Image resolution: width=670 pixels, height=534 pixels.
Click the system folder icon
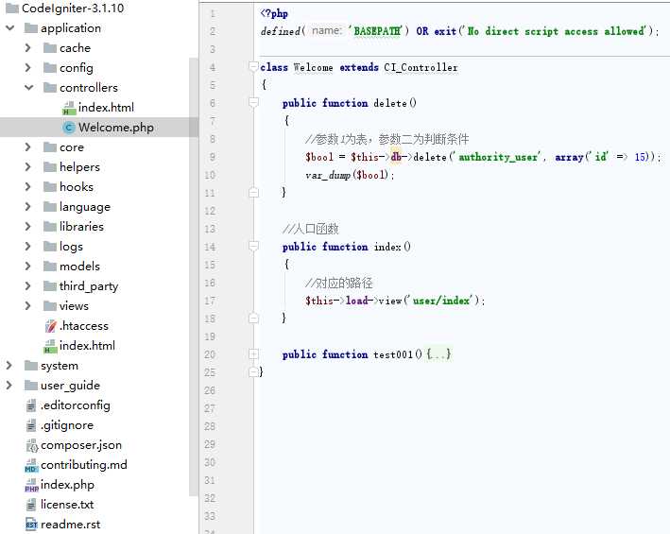coord(31,365)
